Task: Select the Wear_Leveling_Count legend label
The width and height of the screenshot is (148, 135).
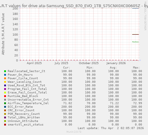Action: [25, 82]
